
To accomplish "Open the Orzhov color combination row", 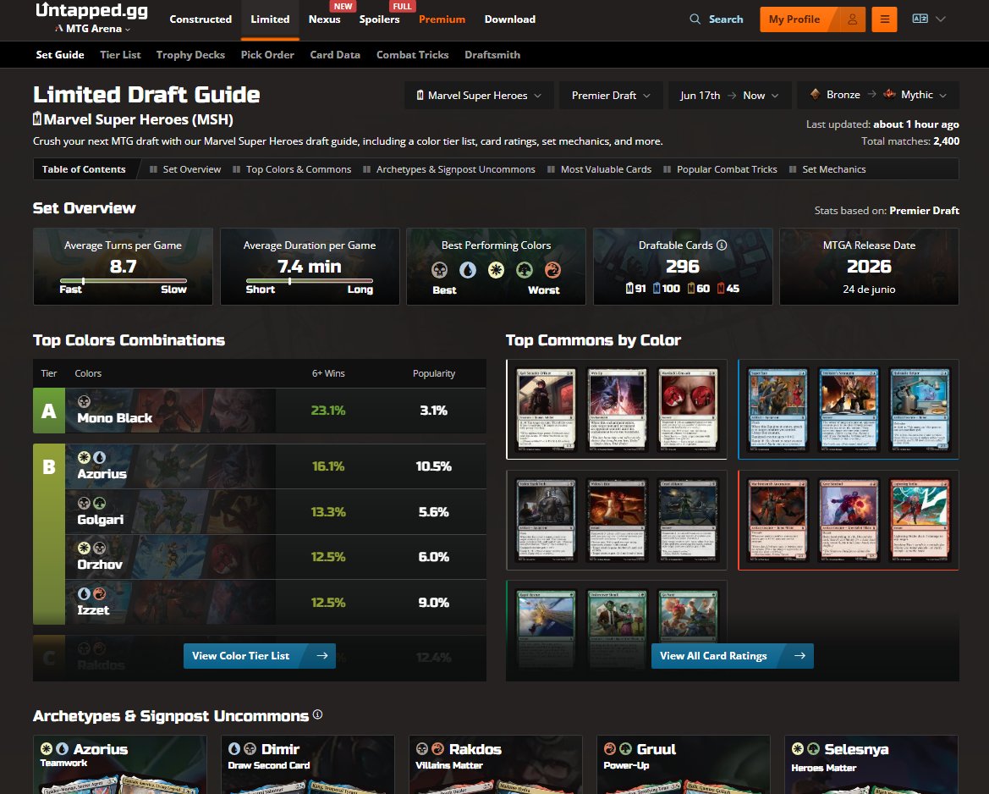I will (276, 557).
